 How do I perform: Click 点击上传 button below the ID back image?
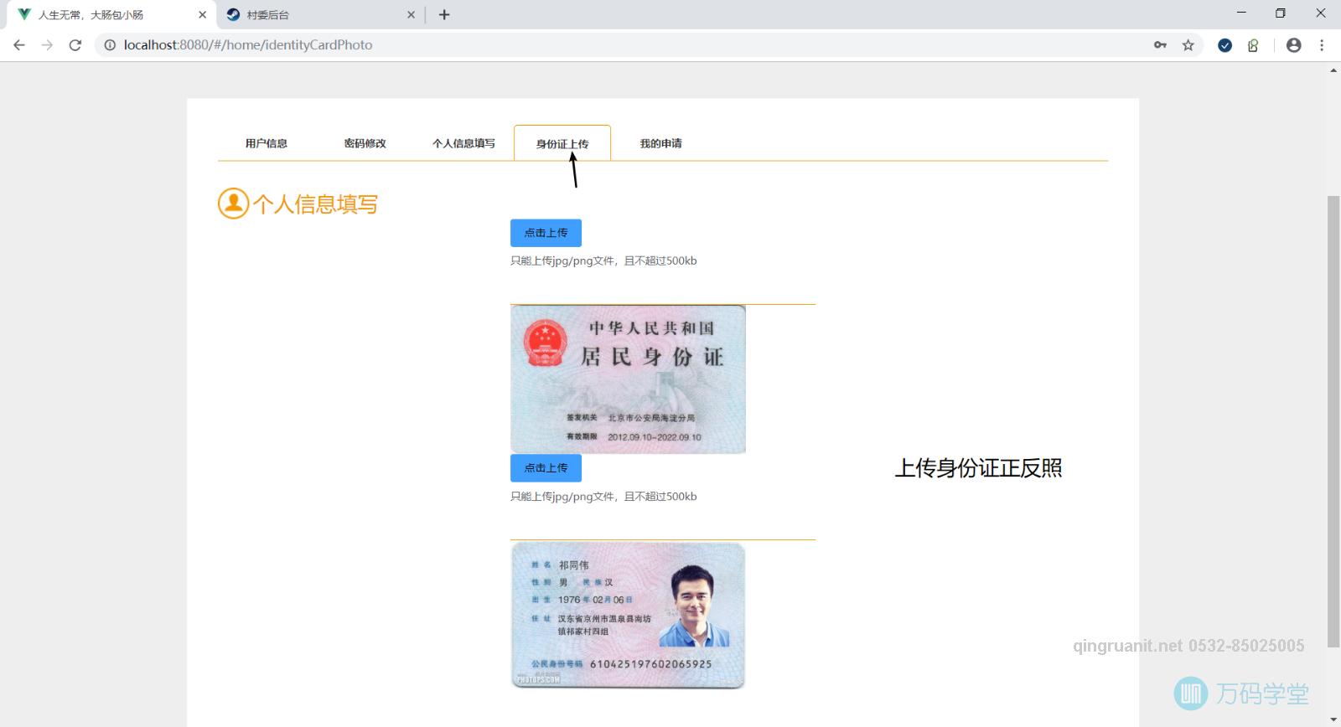(x=546, y=468)
